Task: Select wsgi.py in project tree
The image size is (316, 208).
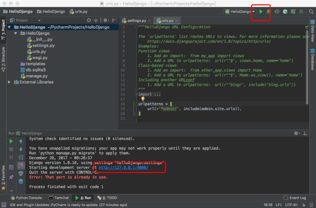Action: [x=37, y=58]
